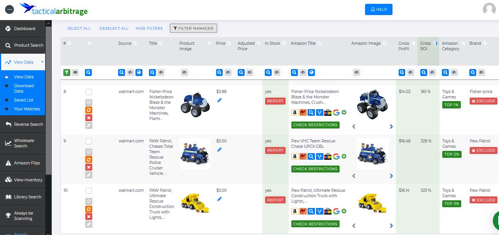Show previous Amazon image for row 9

(354, 176)
